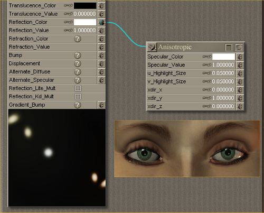Click the Bump row node plug icon
Image resolution: width=264 pixels, height=213 pixels.
(101, 55)
